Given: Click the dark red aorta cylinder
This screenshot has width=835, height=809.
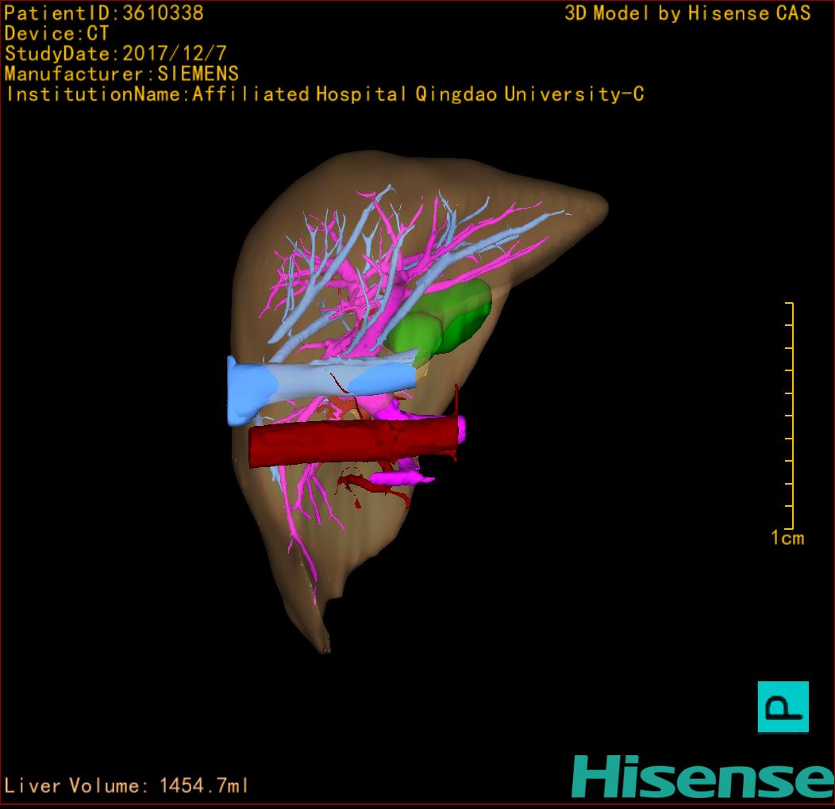Looking at the screenshot, I should (353, 443).
